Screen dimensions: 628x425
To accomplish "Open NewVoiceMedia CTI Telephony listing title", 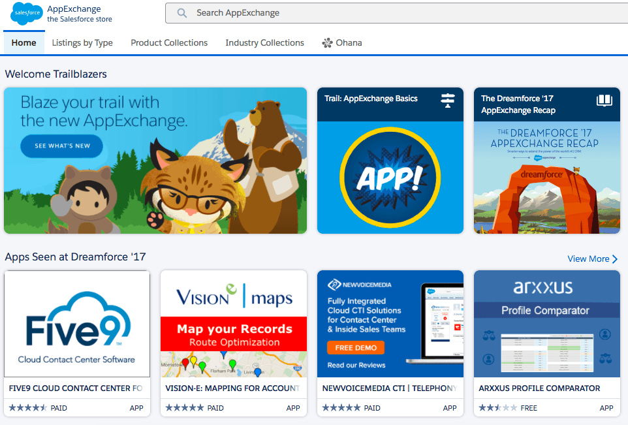I will click(x=389, y=388).
